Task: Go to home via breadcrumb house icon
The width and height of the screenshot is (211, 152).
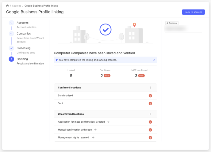Action: pyautogui.click(x=7, y=6)
